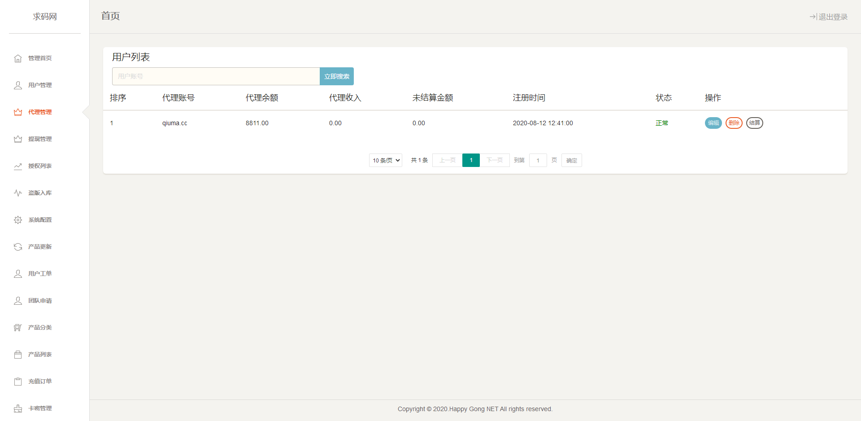Click the box icon beside 产品列表
This screenshot has height=421, width=861.
coord(18,355)
